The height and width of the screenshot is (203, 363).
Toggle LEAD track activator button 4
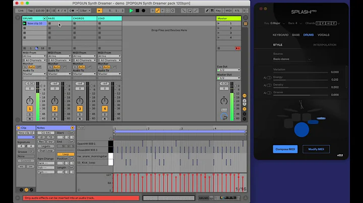click(x=105, y=109)
